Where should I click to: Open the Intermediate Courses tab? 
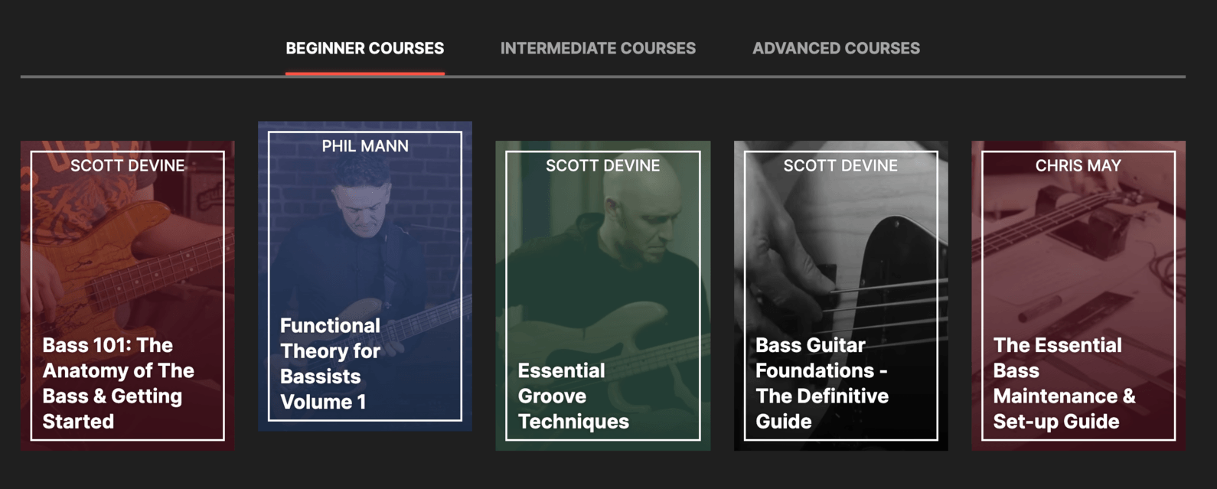pos(598,48)
